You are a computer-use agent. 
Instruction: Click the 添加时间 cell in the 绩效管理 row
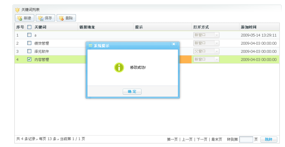tap(259, 43)
